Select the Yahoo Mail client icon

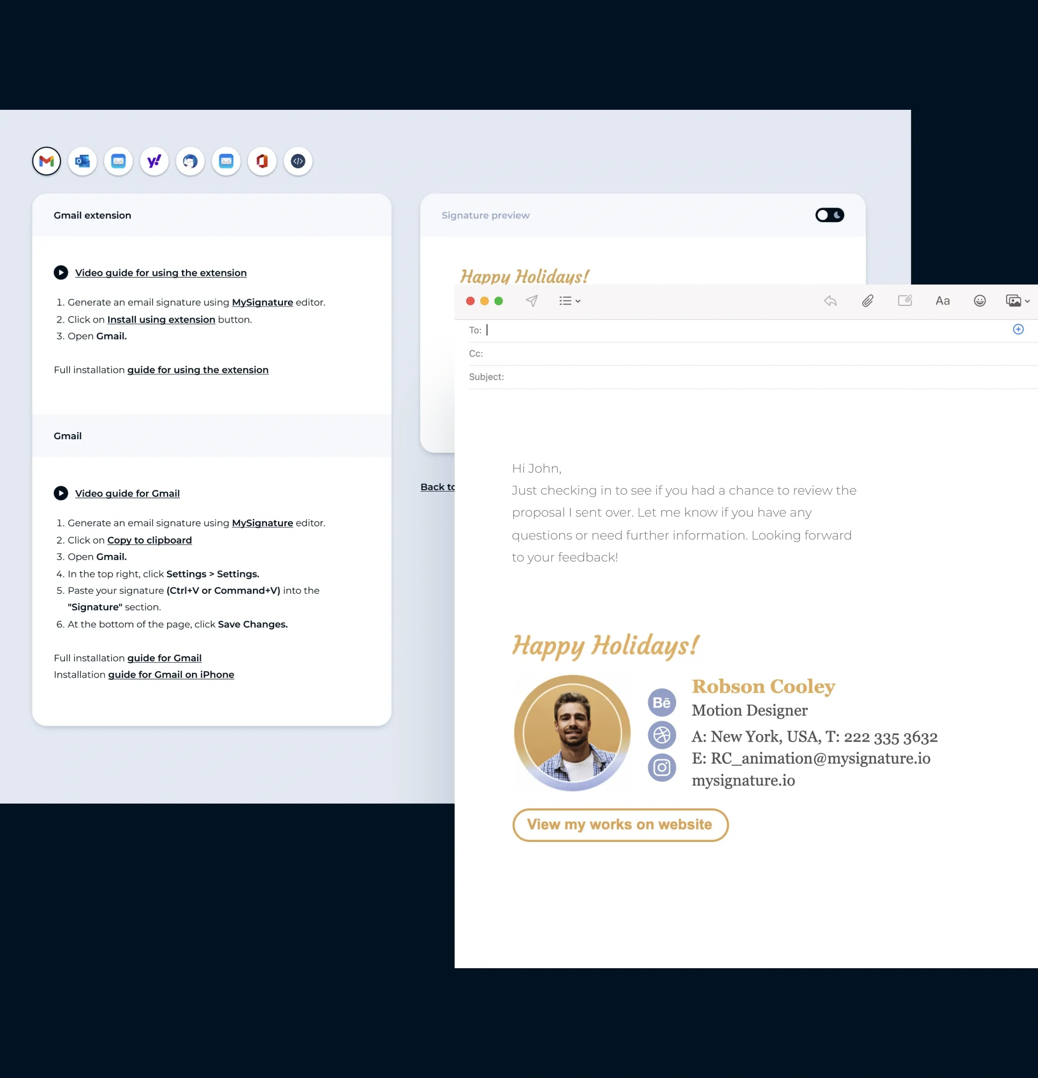pyautogui.click(x=155, y=161)
